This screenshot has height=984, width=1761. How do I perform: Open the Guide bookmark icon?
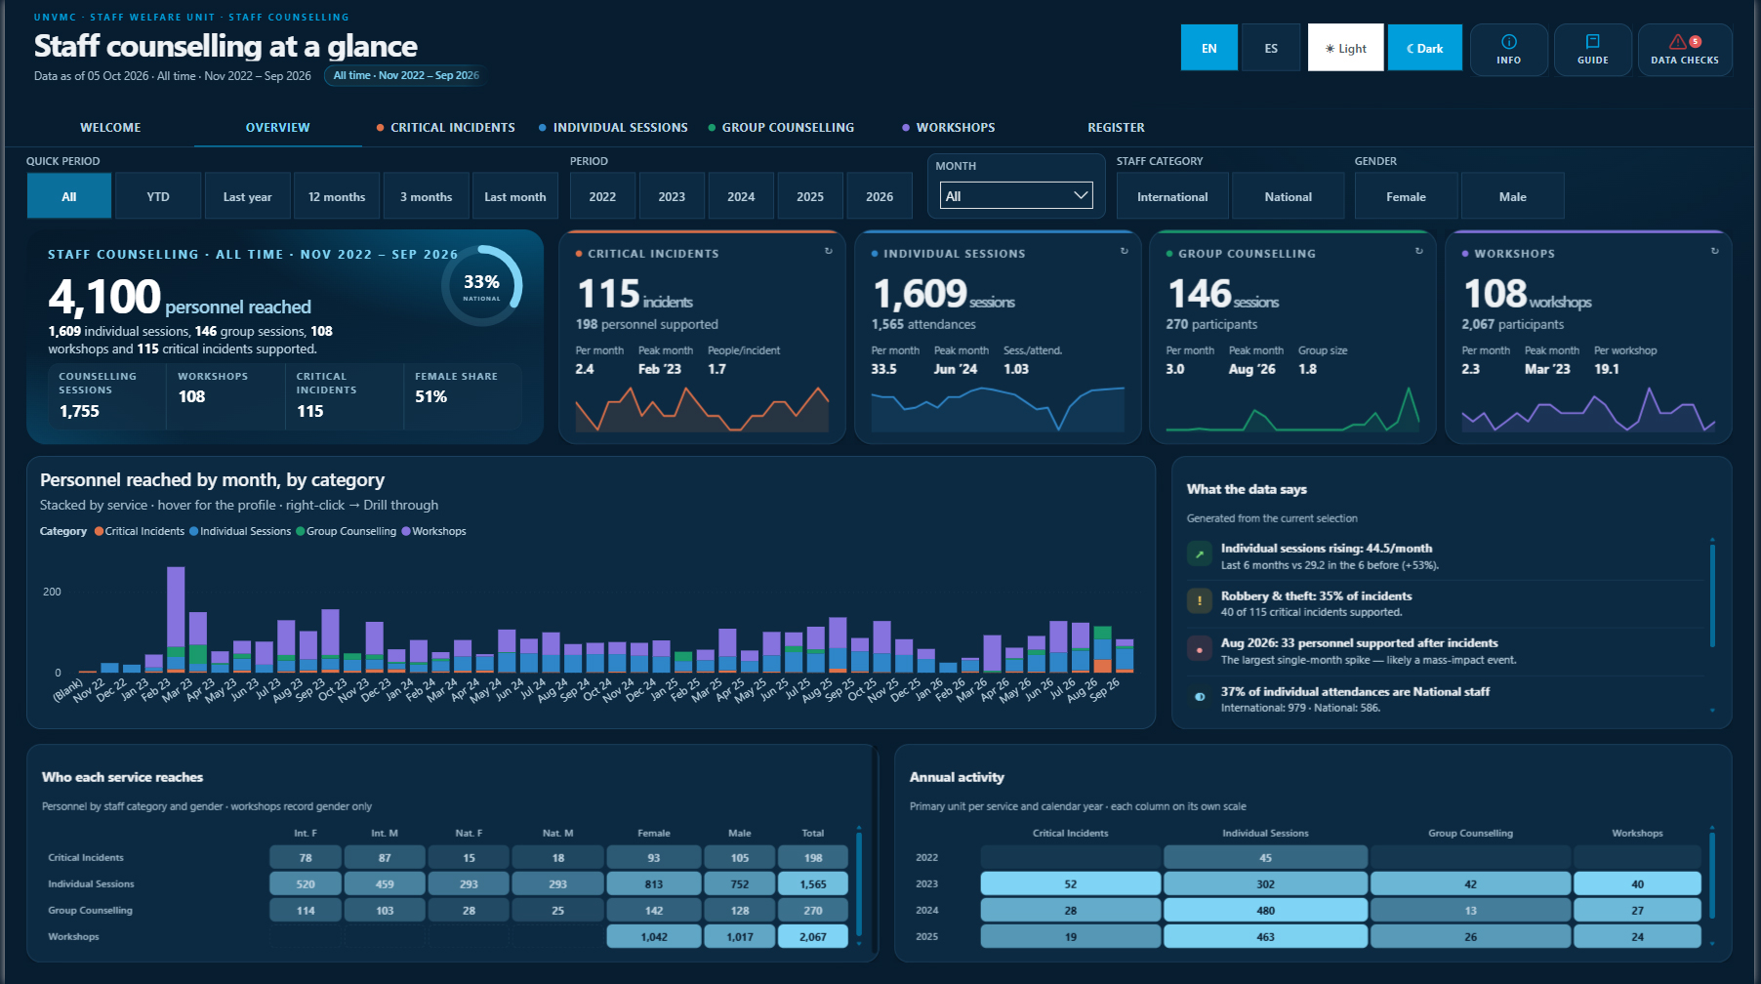pyautogui.click(x=1592, y=42)
